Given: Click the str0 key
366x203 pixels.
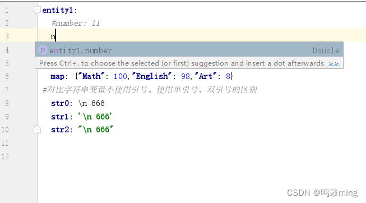Looking at the screenshot, I should pos(60,103).
